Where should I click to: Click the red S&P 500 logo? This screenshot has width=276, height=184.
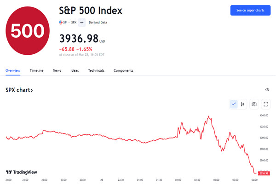(x=28, y=31)
